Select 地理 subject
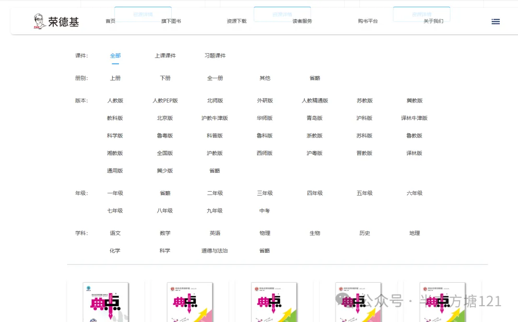518x322 pixels. (414, 233)
